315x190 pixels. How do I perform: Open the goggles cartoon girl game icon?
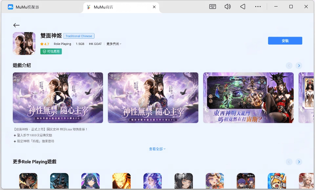[x=215, y=181]
